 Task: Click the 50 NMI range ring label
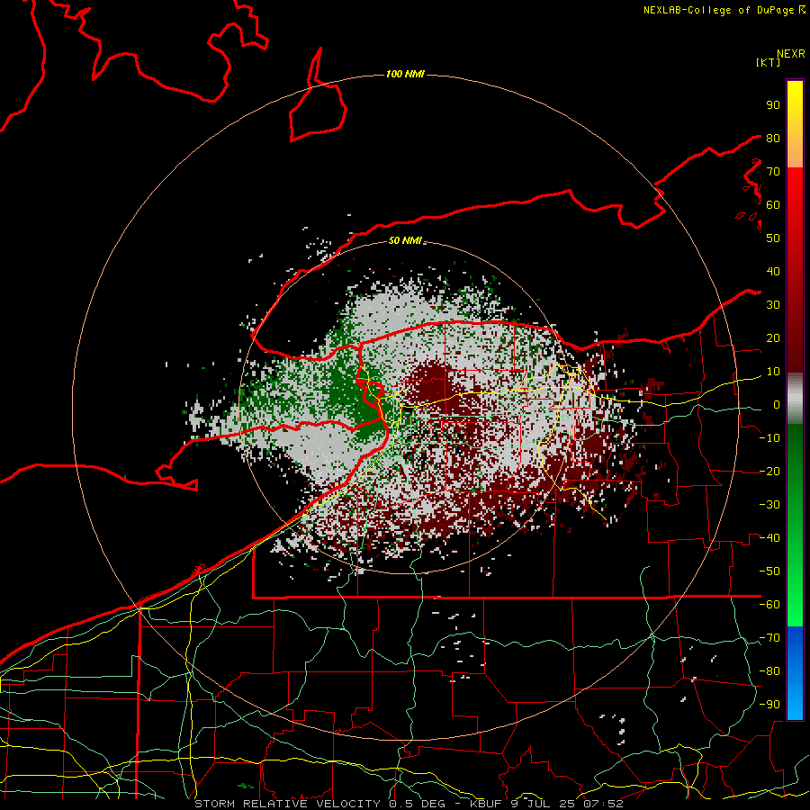[x=405, y=240]
